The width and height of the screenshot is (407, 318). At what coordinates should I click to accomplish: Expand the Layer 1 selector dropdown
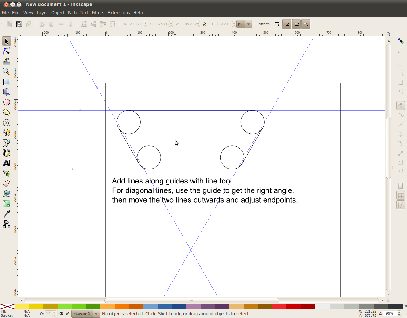[x=96, y=314]
